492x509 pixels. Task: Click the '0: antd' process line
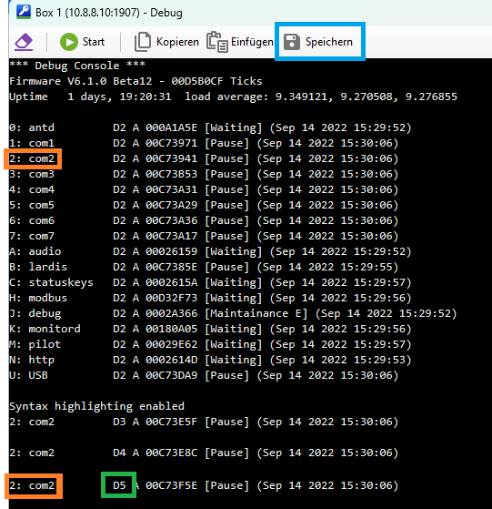[210, 127]
